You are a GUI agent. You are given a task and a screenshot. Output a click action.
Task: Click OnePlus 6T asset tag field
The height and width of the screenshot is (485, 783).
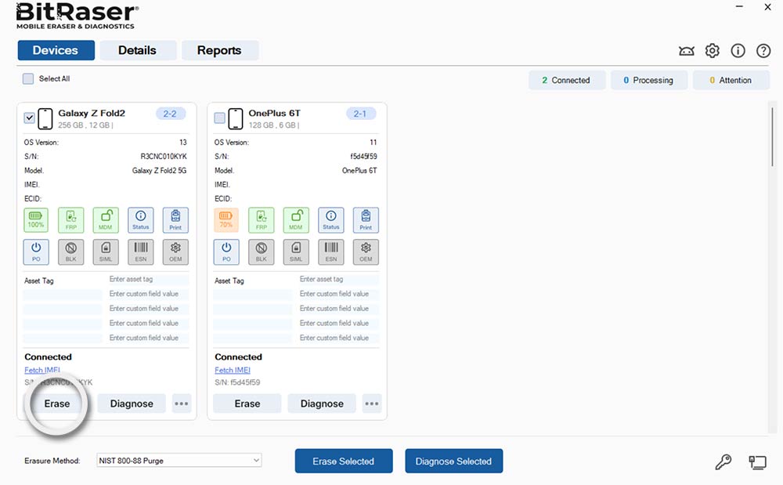[338, 279]
